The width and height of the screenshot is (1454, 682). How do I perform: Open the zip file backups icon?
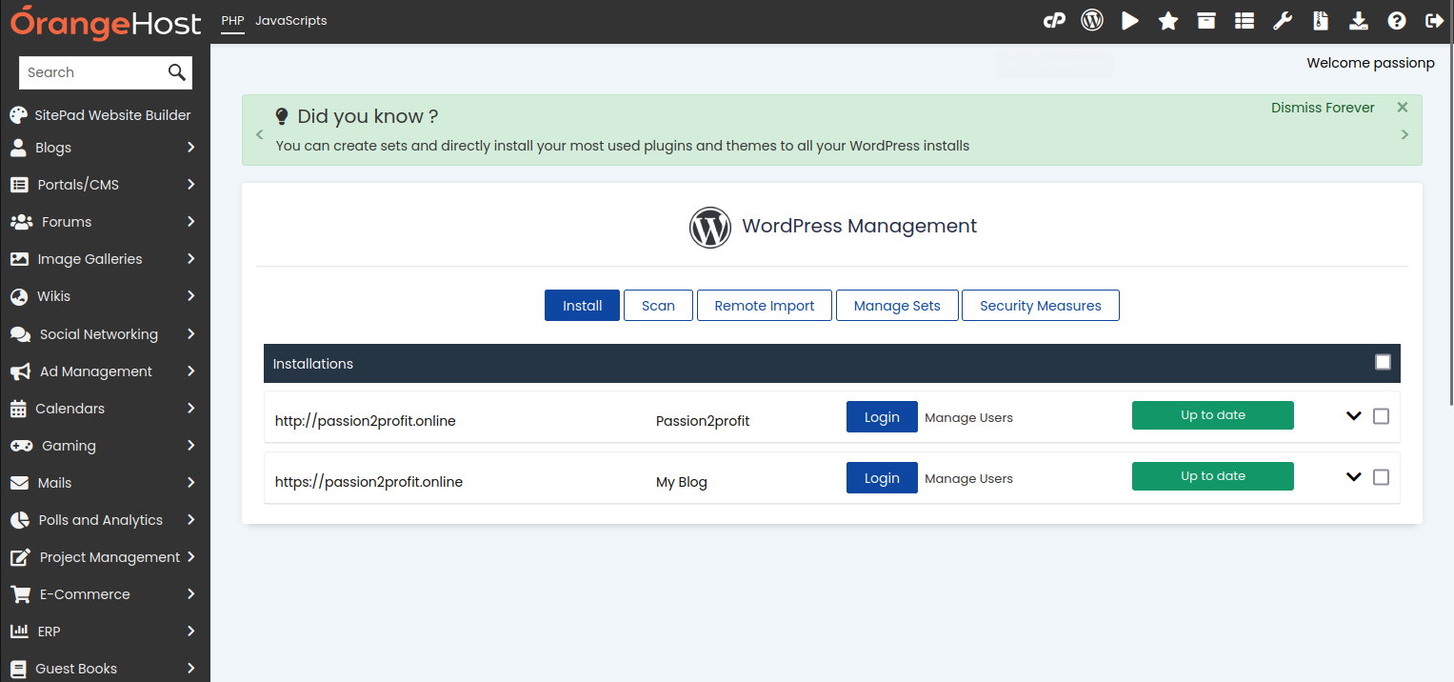click(x=1321, y=21)
